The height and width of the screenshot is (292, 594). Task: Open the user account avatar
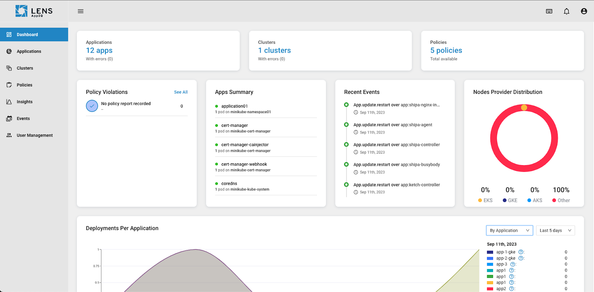pyautogui.click(x=584, y=11)
